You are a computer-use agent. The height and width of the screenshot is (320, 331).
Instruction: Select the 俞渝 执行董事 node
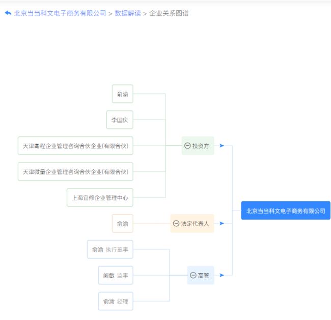pos(110,250)
